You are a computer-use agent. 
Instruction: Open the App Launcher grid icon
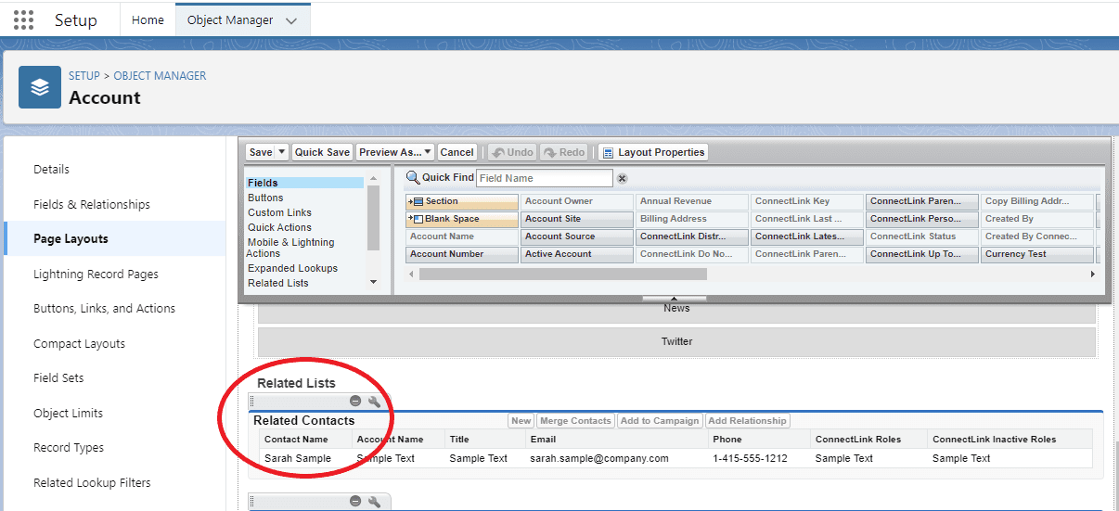24,19
